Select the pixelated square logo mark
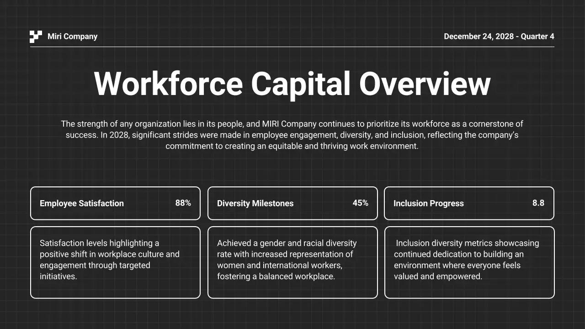Image resolution: width=585 pixels, height=329 pixels. (x=36, y=37)
